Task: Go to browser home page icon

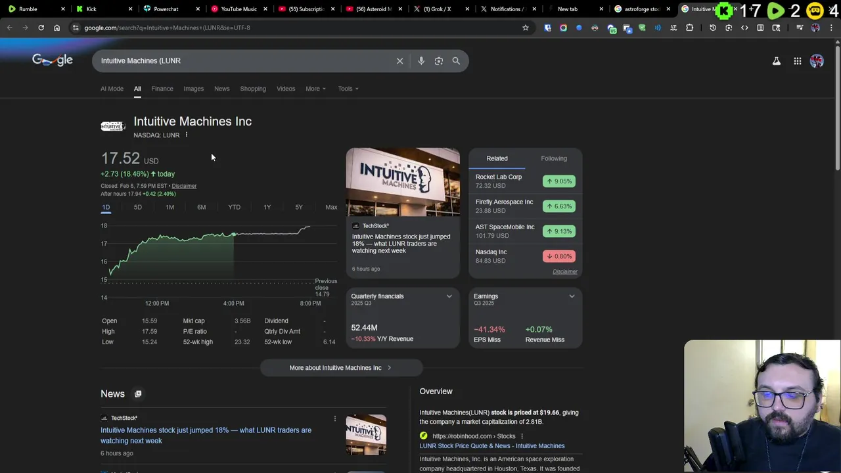Action: point(57,28)
